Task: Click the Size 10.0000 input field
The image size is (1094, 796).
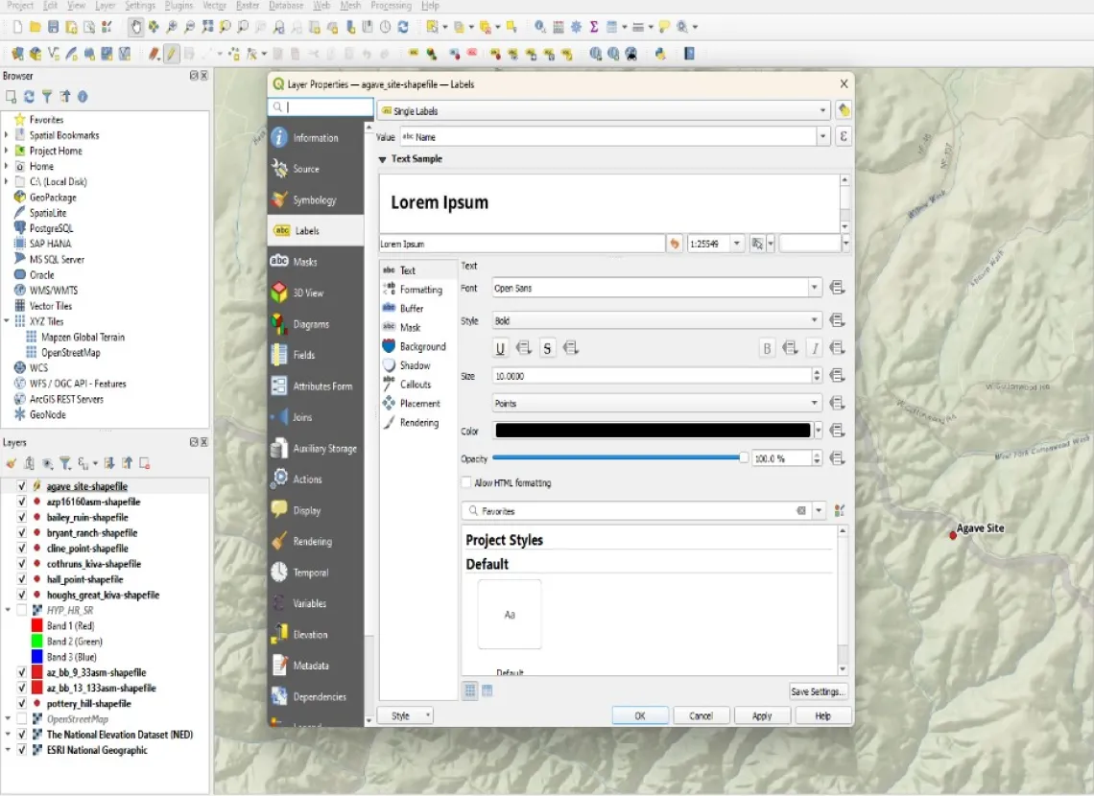Action: point(652,376)
